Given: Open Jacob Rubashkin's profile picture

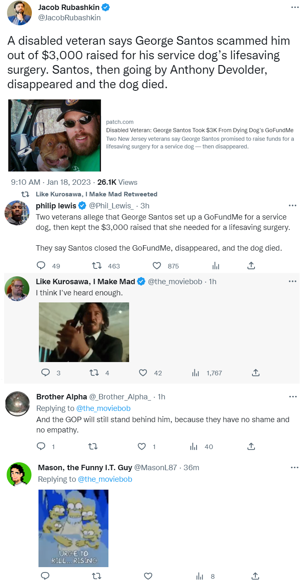Looking at the screenshot, I should click(19, 13).
